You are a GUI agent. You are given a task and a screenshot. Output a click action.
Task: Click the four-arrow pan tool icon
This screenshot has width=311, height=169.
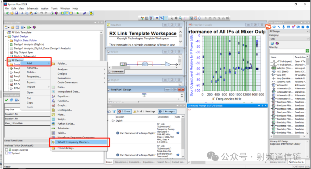tap(176, 18)
